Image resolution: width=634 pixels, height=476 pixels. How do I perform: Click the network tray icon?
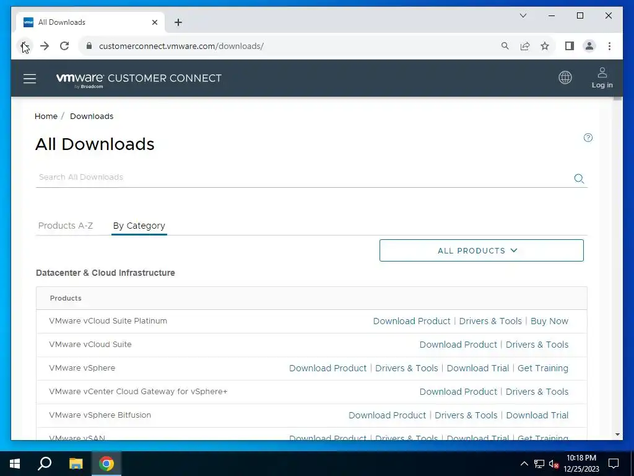coord(539,464)
